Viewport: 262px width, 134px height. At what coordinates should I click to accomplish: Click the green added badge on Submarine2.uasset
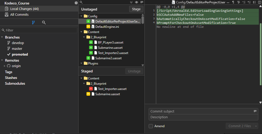[88, 58]
